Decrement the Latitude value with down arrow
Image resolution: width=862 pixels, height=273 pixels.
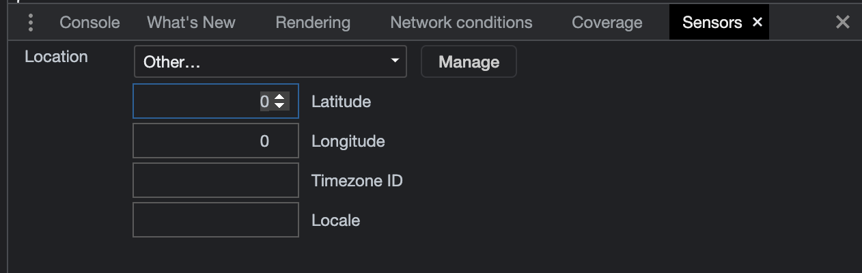(279, 106)
